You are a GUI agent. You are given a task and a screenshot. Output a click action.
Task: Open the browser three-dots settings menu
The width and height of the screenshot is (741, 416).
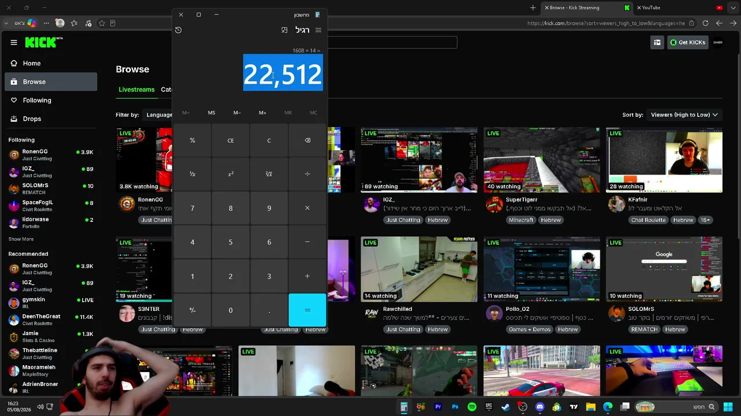(46, 23)
